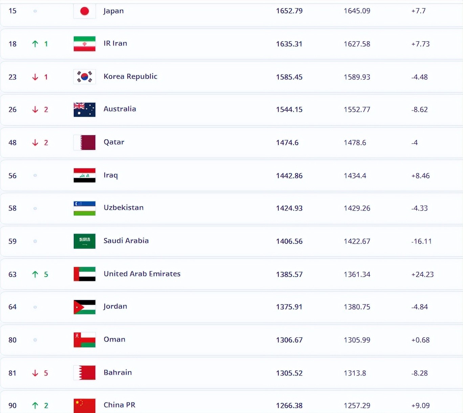This screenshot has width=463, height=413.
Task: Click the United Arab Emirates flag
Action: click(x=85, y=274)
